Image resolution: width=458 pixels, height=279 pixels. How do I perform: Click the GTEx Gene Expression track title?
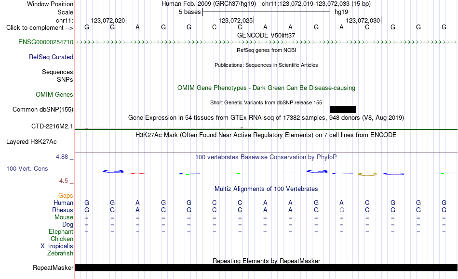(x=266, y=118)
